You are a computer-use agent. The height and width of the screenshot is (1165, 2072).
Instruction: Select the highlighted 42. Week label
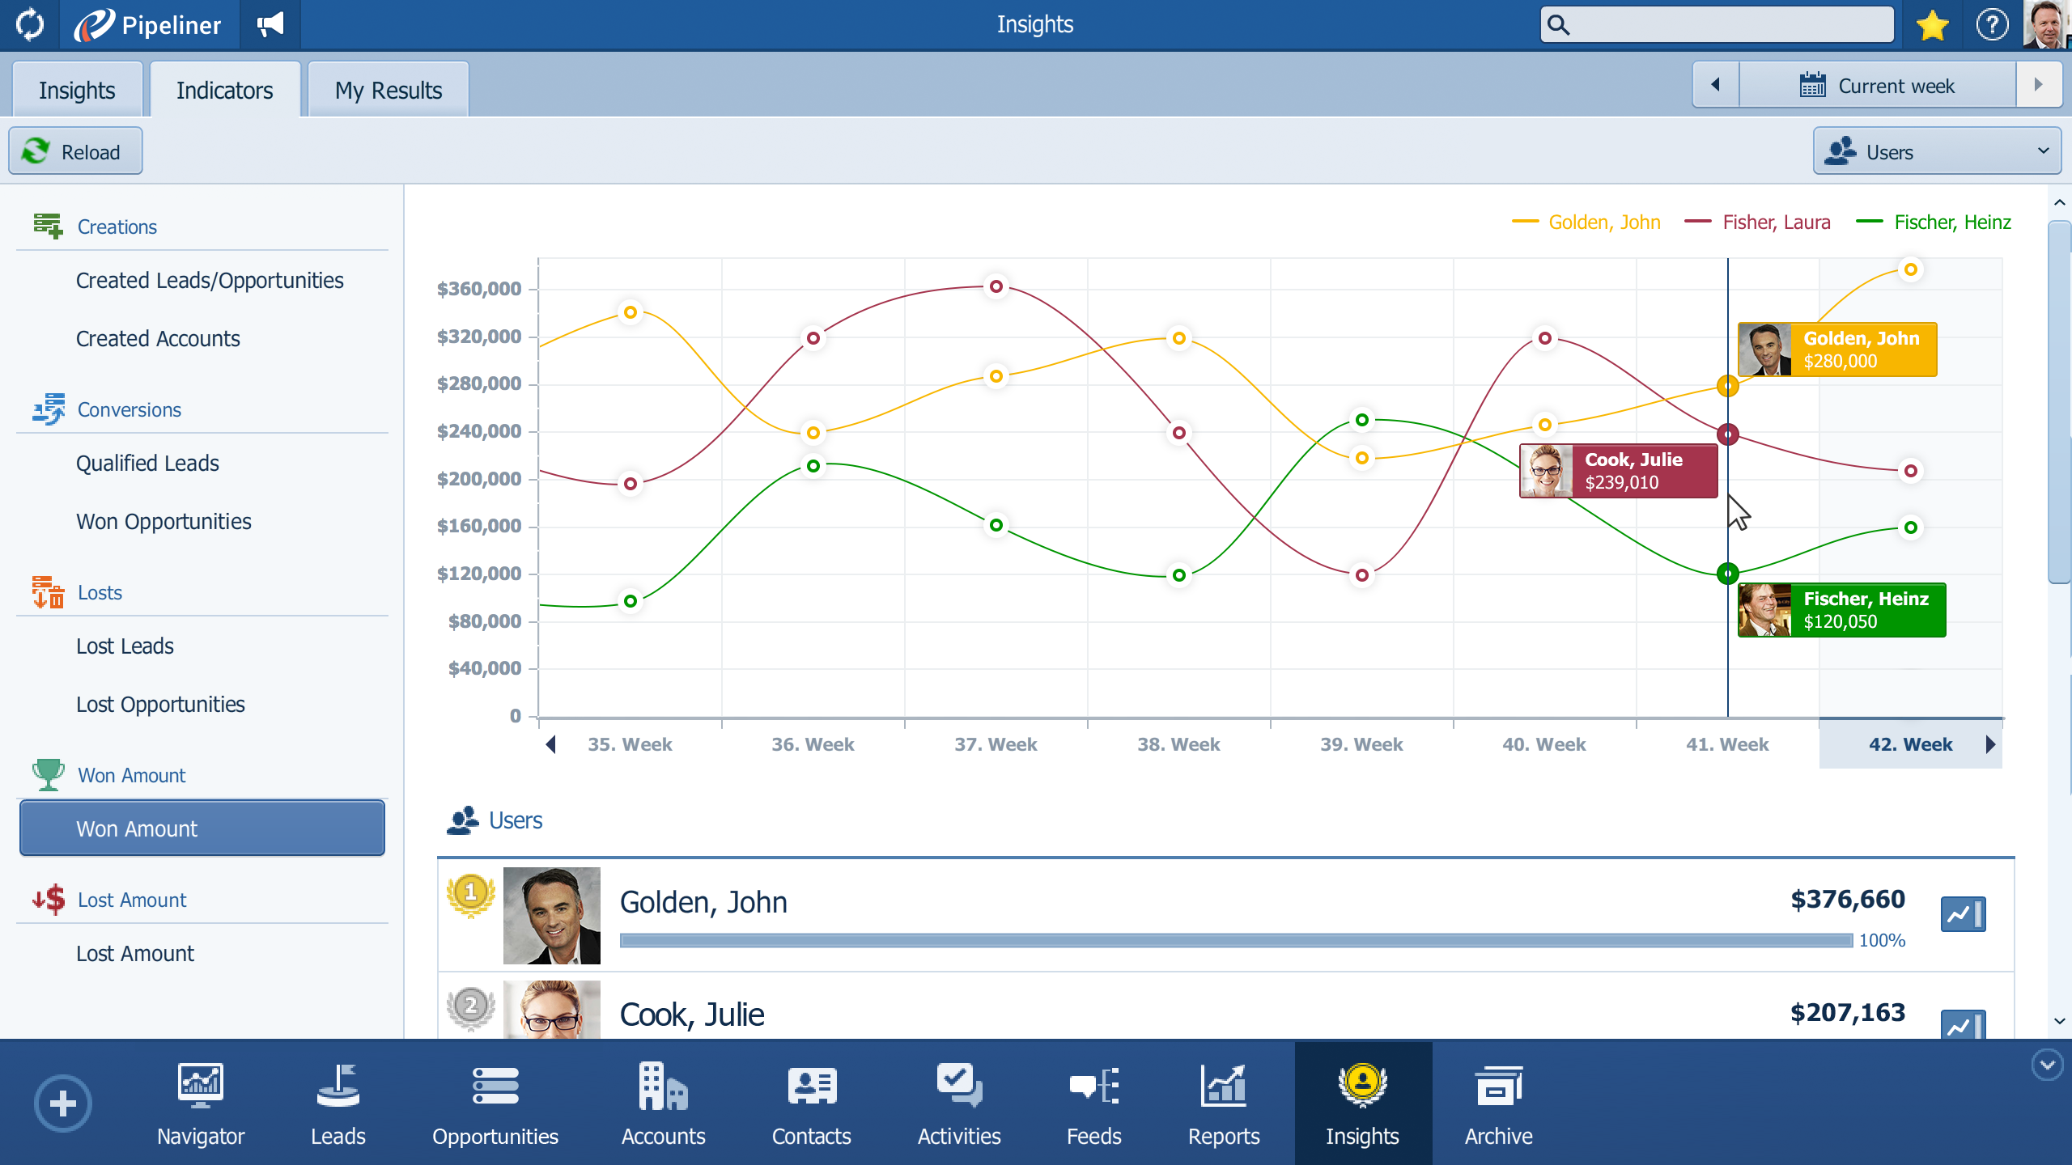pyautogui.click(x=1910, y=744)
